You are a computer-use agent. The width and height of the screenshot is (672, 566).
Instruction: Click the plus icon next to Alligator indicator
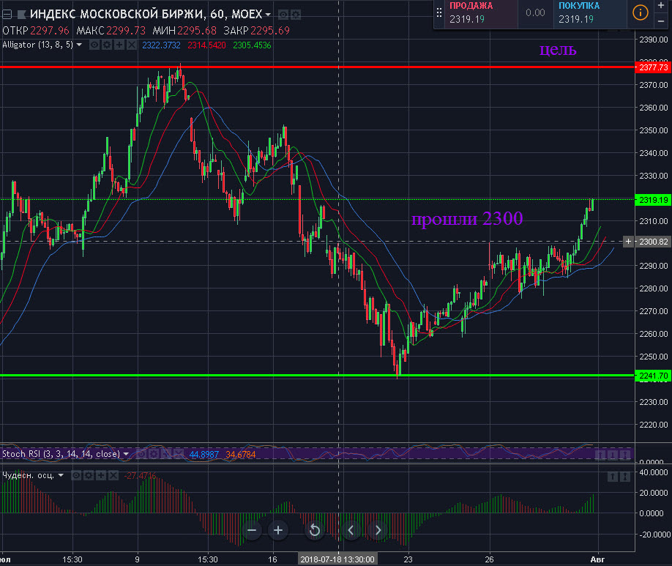coord(119,45)
